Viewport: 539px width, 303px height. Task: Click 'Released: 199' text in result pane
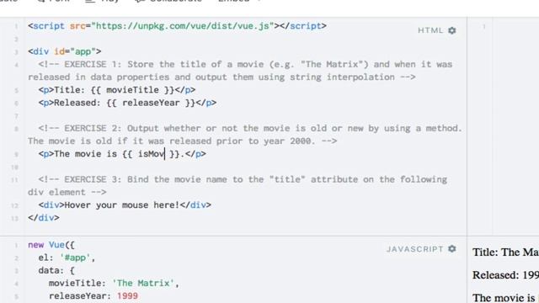[505, 275]
